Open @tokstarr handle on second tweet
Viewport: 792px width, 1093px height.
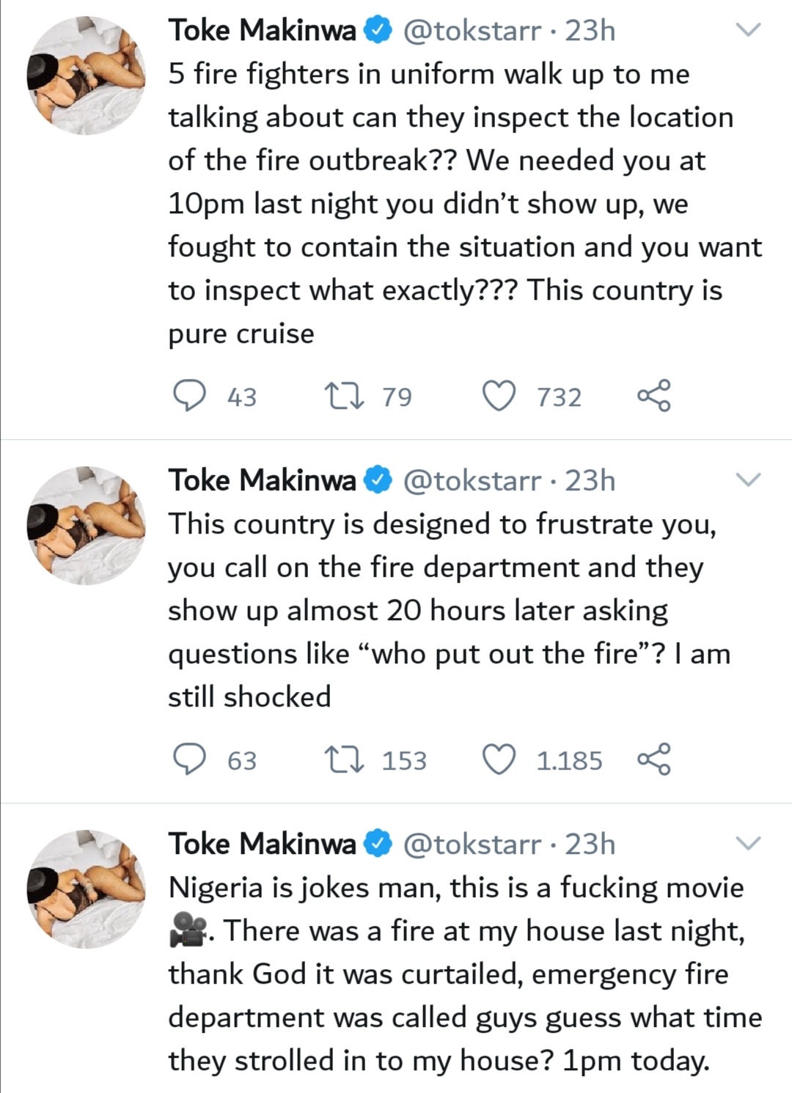472,481
